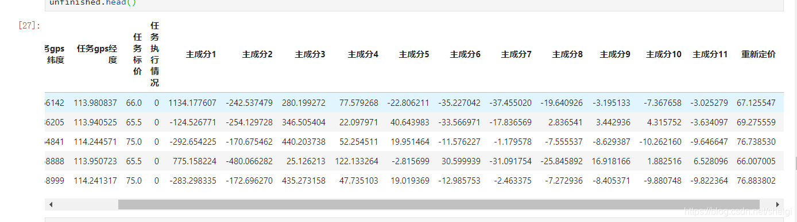Select cell value -254.129728
Image resolution: width=797 pixels, height=222 pixels.
coord(249,122)
